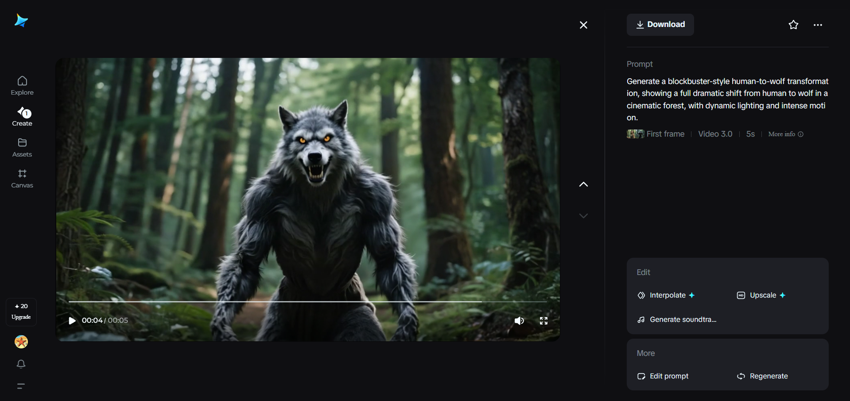Select the Create tool in the sidebar
The width and height of the screenshot is (850, 401).
pyautogui.click(x=22, y=116)
